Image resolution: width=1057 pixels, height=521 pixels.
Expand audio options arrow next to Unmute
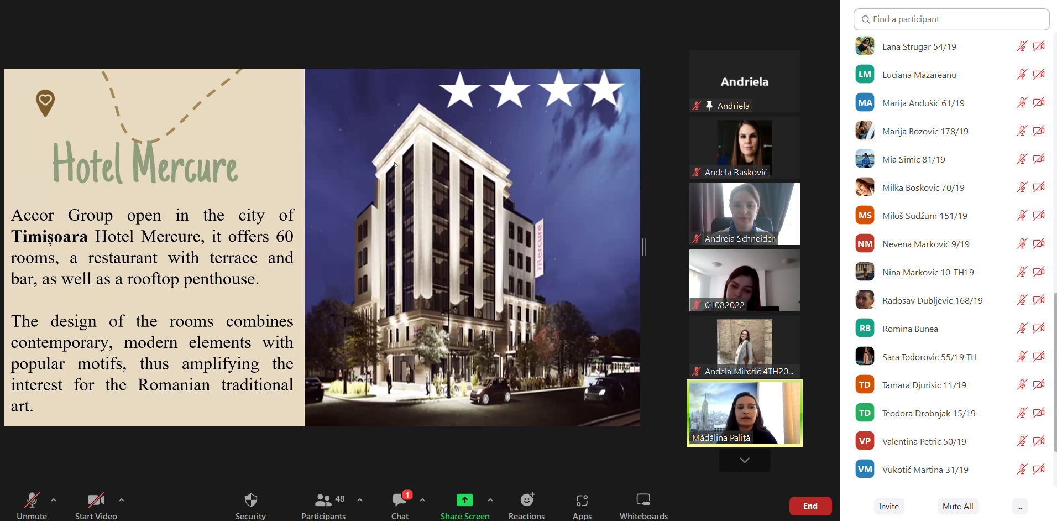[x=54, y=500]
